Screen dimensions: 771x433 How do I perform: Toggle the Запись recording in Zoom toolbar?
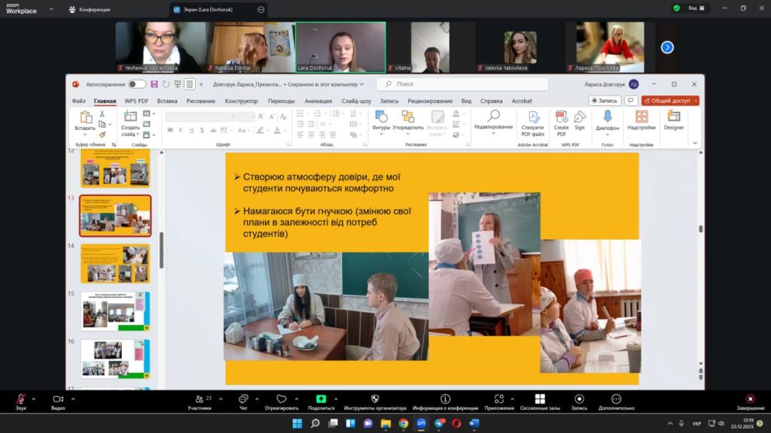[x=579, y=398]
